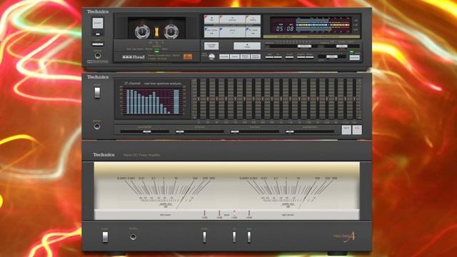Click the cassette window with tape reels

(156, 29)
